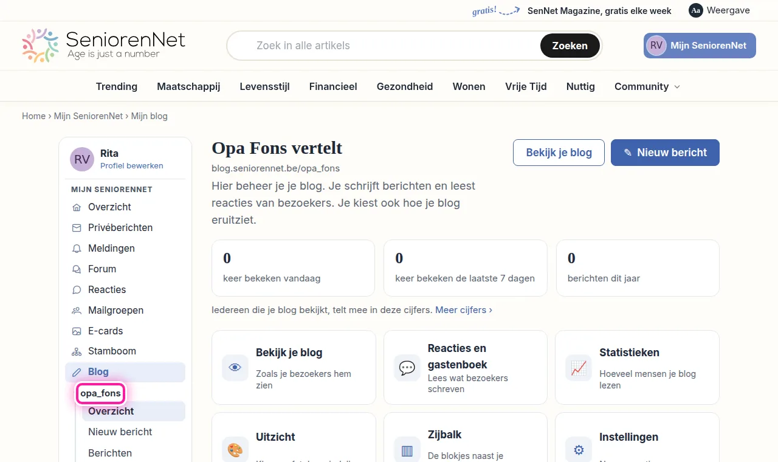778x462 pixels.
Task: Click the Profiel bewerken link
Action: point(132,166)
